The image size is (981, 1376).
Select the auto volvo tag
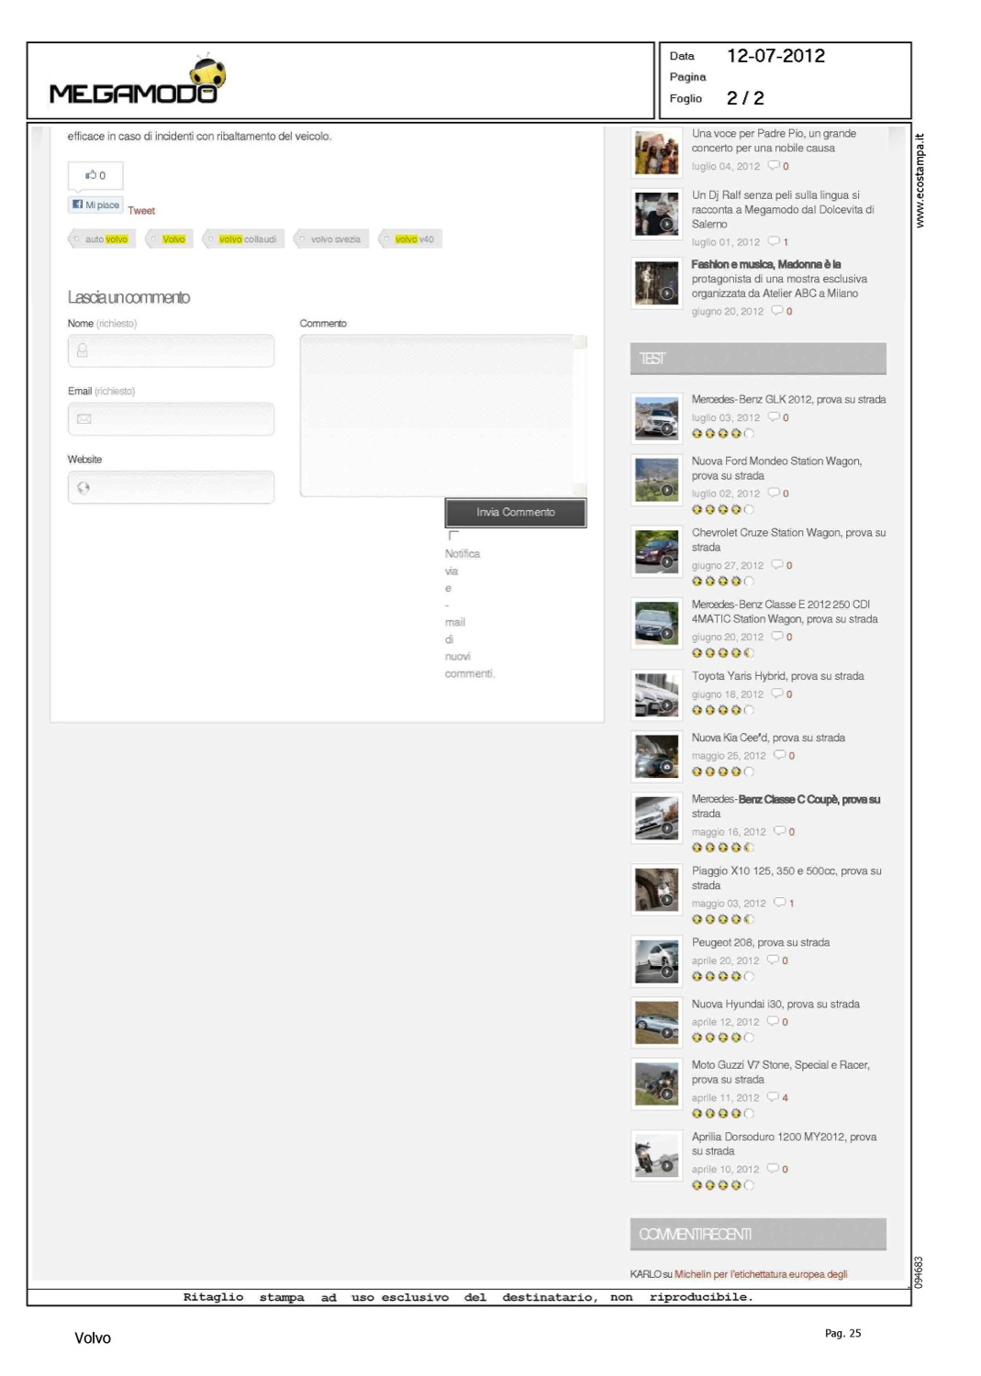tap(104, 239)
